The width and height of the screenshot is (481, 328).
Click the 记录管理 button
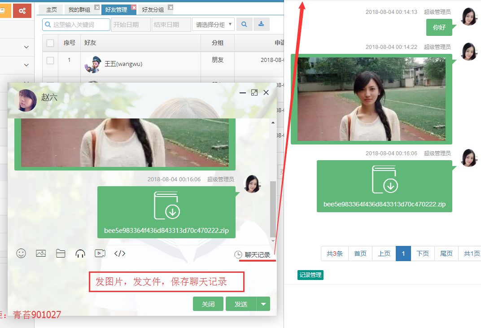click(310, 275)
